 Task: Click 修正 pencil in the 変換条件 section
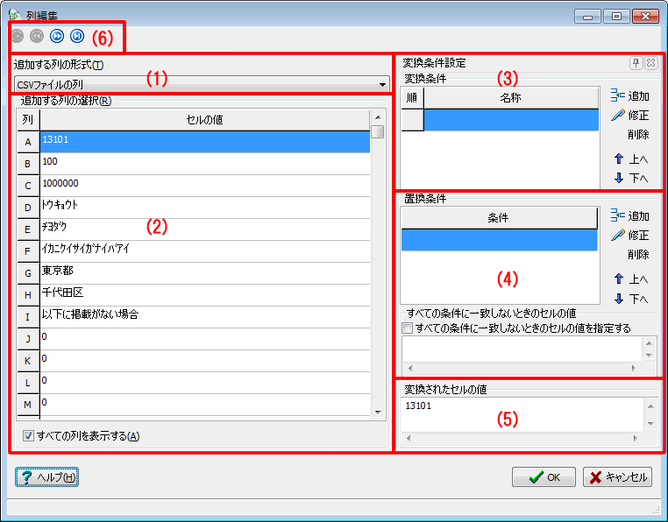629,116
